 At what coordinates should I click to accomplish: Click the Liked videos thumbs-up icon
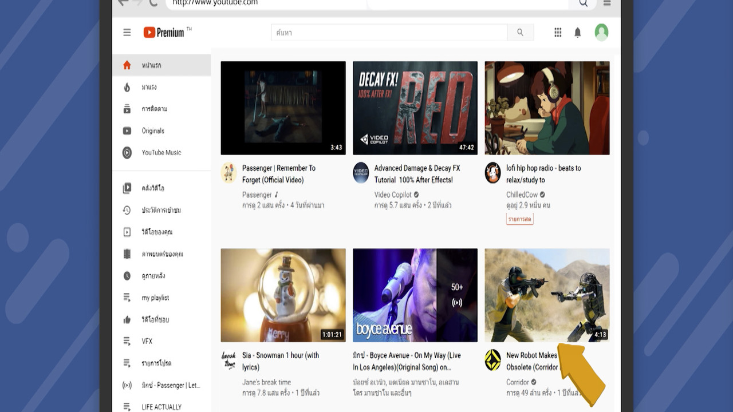[127, 319]
